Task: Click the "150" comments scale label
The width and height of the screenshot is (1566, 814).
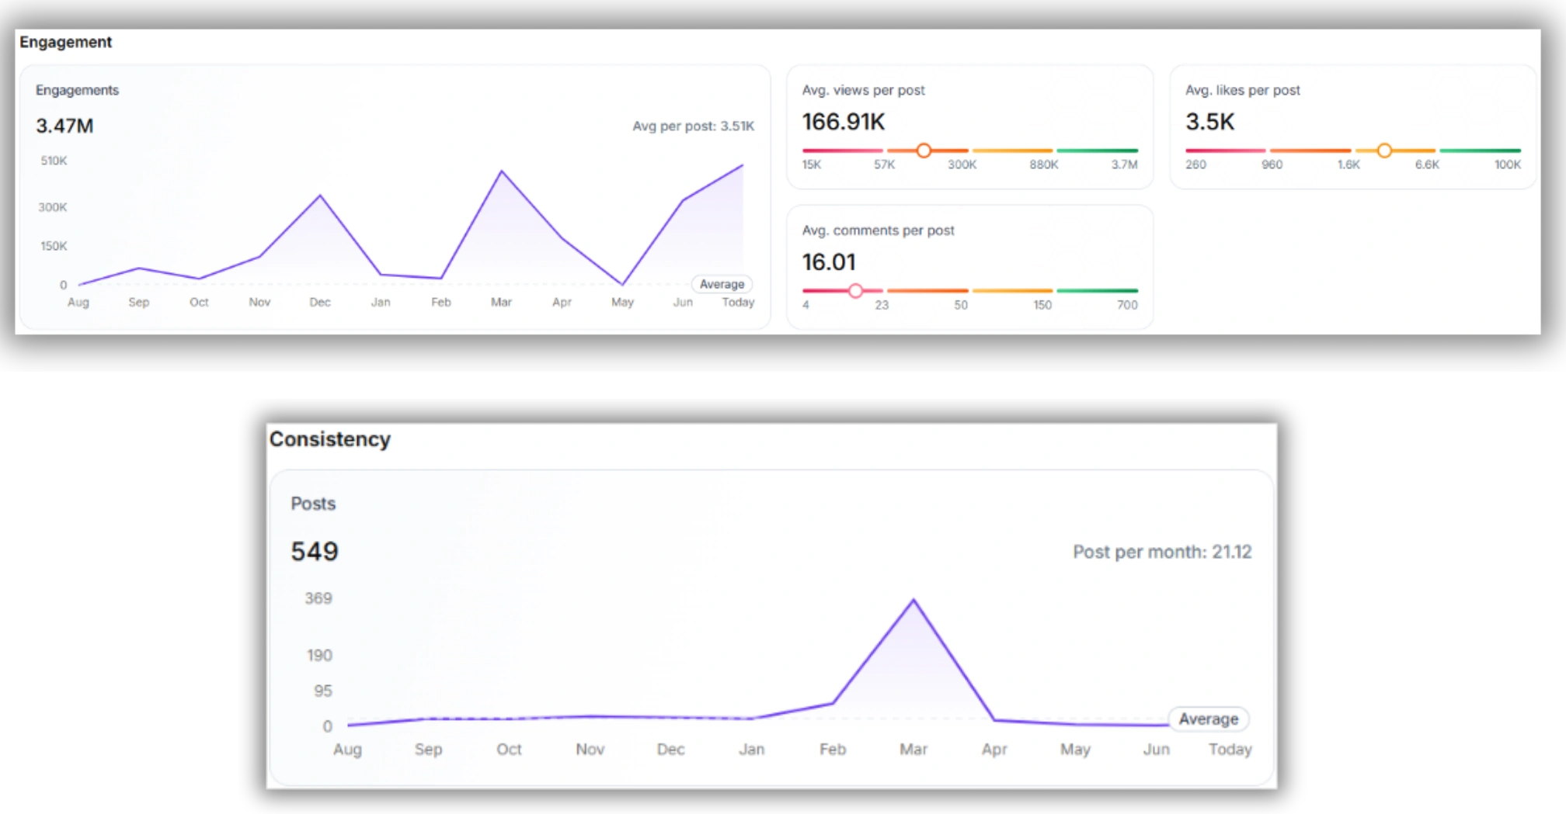Action: 1042,305
